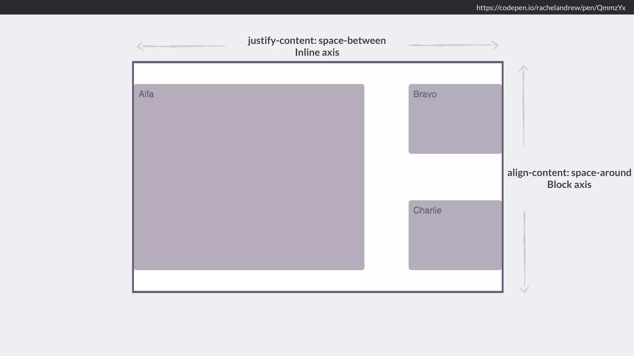The height and width of the screenshot is (356, 634).
Task: Click the "Block axis" caption
Action: click(x=569, y=184)
